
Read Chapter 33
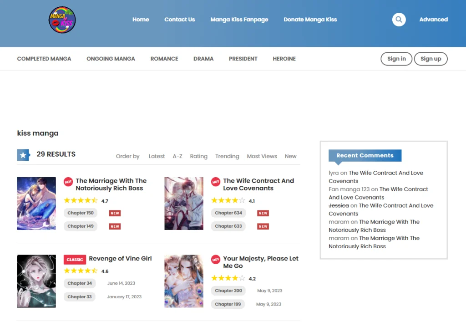click(x=80, y=297)
